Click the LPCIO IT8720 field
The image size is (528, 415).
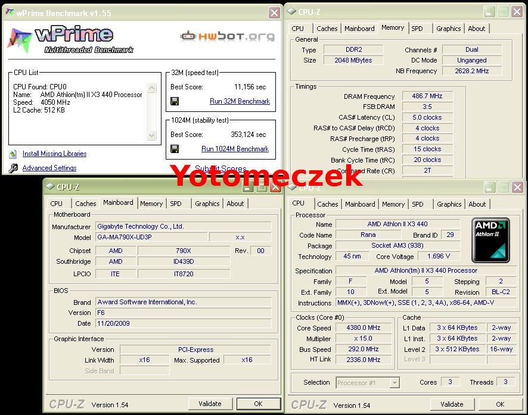[184, 274]
